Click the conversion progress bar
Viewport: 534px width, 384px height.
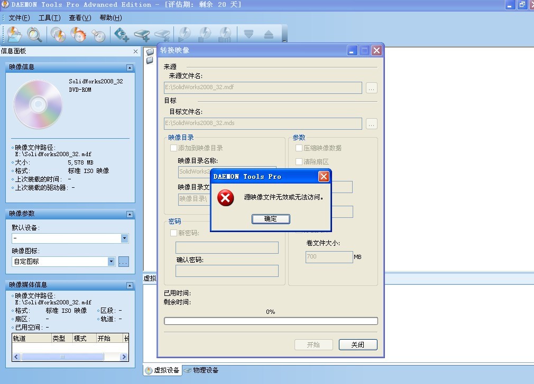[271, 321]
